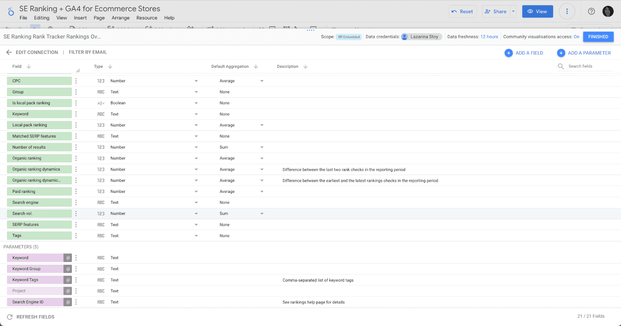
Task: Select the faded Project parameter chip
Action: [x=35, y=291]
